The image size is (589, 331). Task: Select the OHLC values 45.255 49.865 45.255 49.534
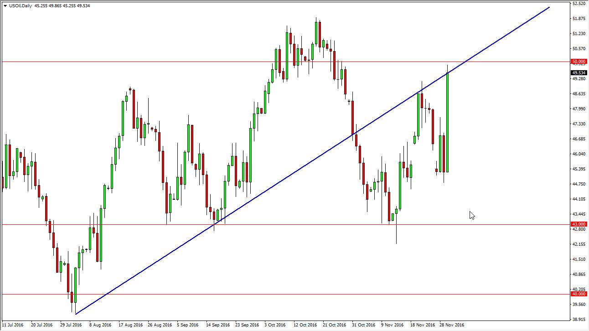coord(62,6)
